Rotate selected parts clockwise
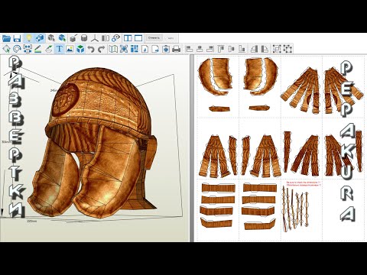This screenshot has height=275, width=367. point(265,49)
